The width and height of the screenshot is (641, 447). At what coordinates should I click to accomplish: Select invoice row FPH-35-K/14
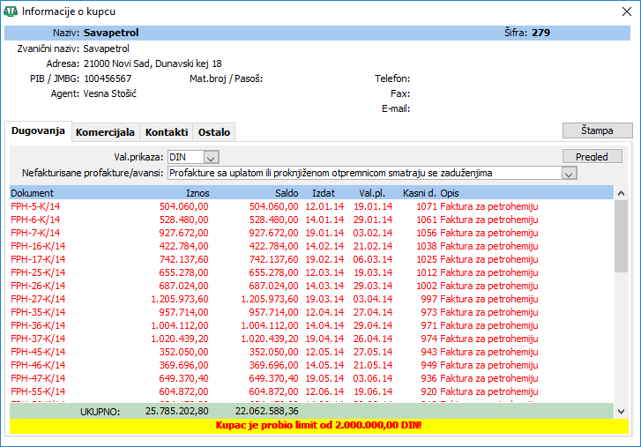(311, 312)
